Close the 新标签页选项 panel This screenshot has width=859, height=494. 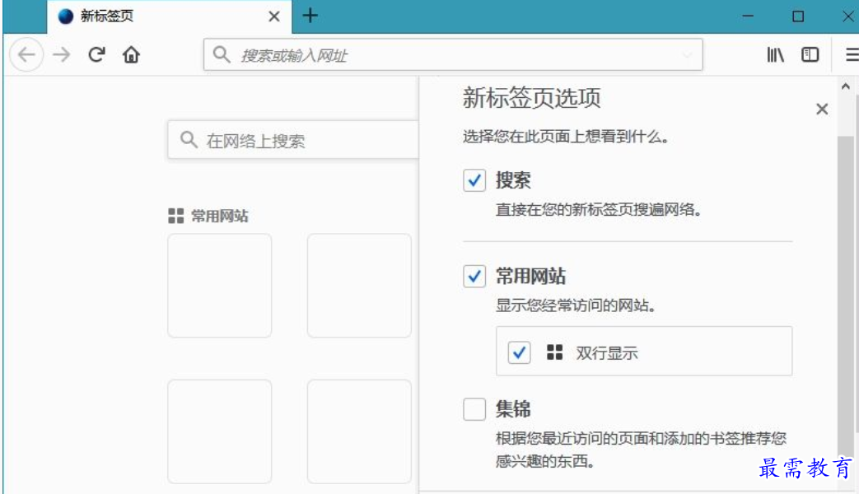(x=822, y=109)
